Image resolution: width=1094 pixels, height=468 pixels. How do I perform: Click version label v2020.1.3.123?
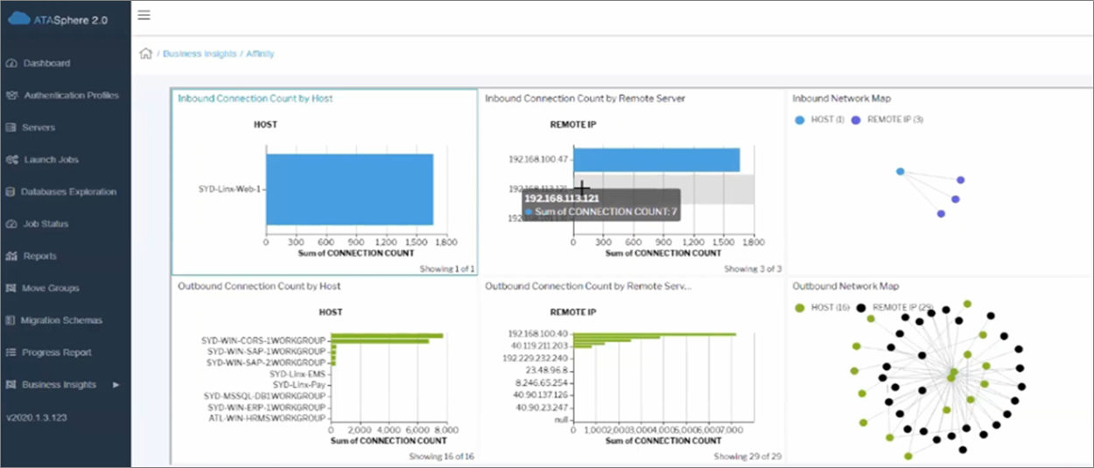[x=36, y=417]
